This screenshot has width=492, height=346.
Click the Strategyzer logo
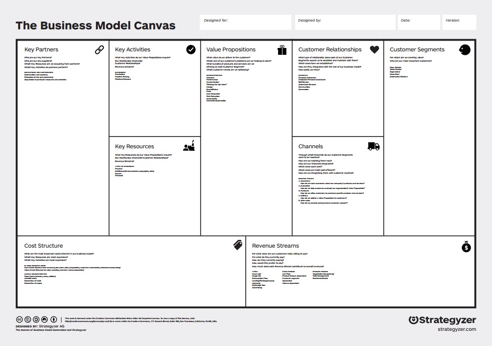pos(443,320)
